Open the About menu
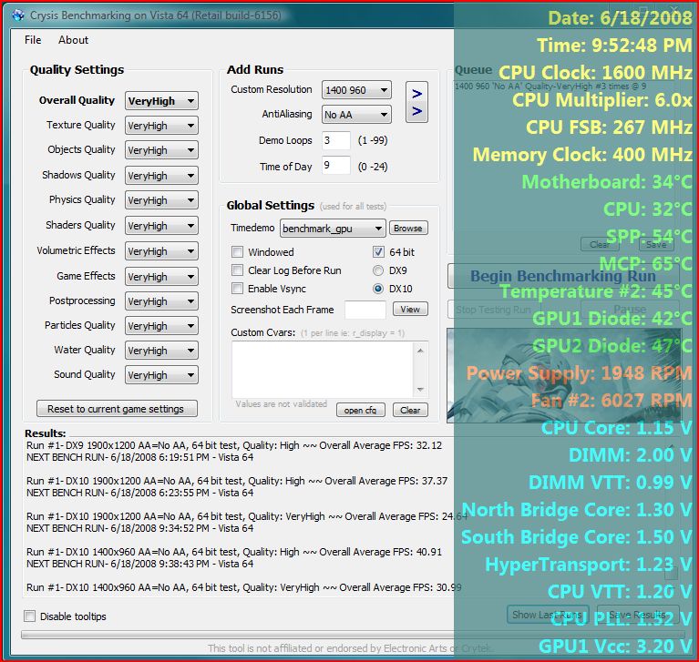Image resolution: width=699 pixels, height=662 pixels. [73, 40]
